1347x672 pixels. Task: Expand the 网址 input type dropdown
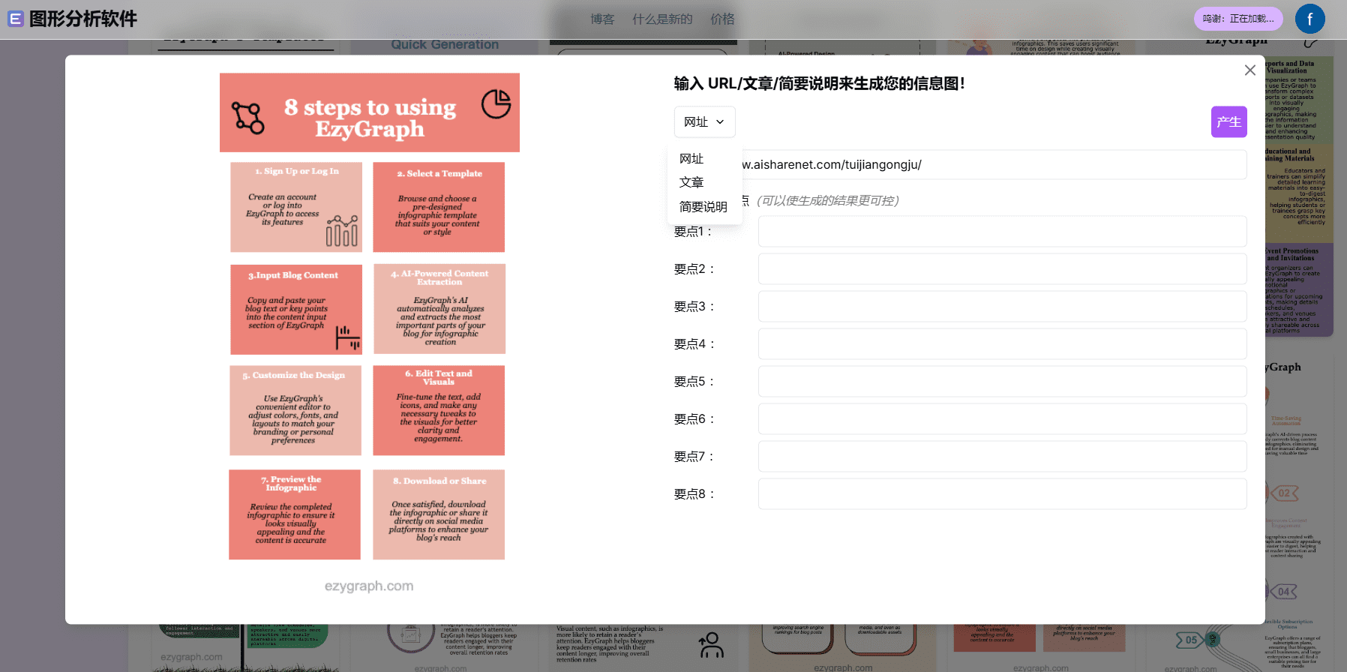(704, 121)
